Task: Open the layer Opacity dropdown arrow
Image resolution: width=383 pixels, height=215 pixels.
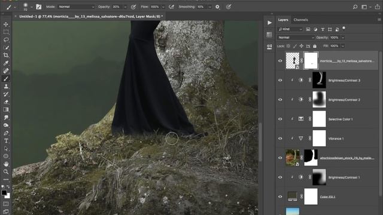Action: [343, 38]
